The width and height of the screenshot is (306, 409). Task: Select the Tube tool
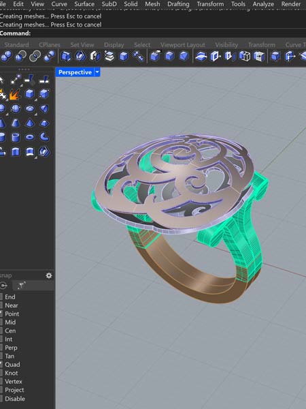[16, 137]
